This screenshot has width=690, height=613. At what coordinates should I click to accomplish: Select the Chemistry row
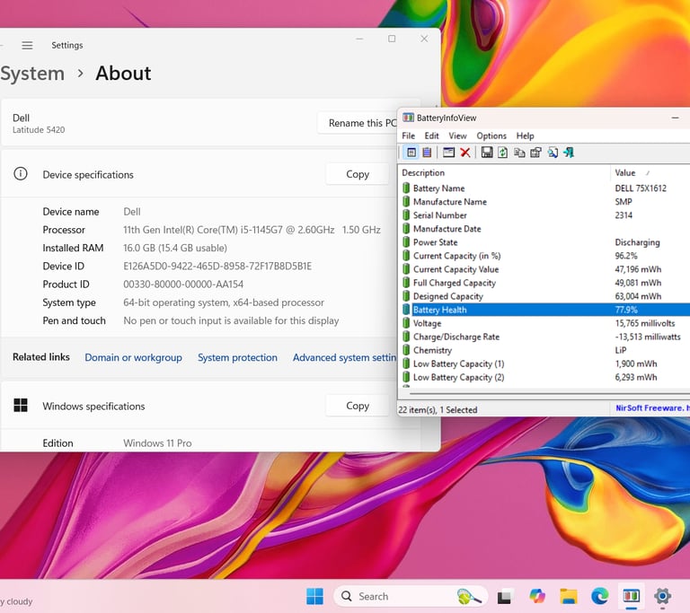544,350
